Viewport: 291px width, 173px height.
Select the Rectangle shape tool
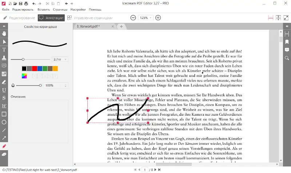[x=4, y=114]
